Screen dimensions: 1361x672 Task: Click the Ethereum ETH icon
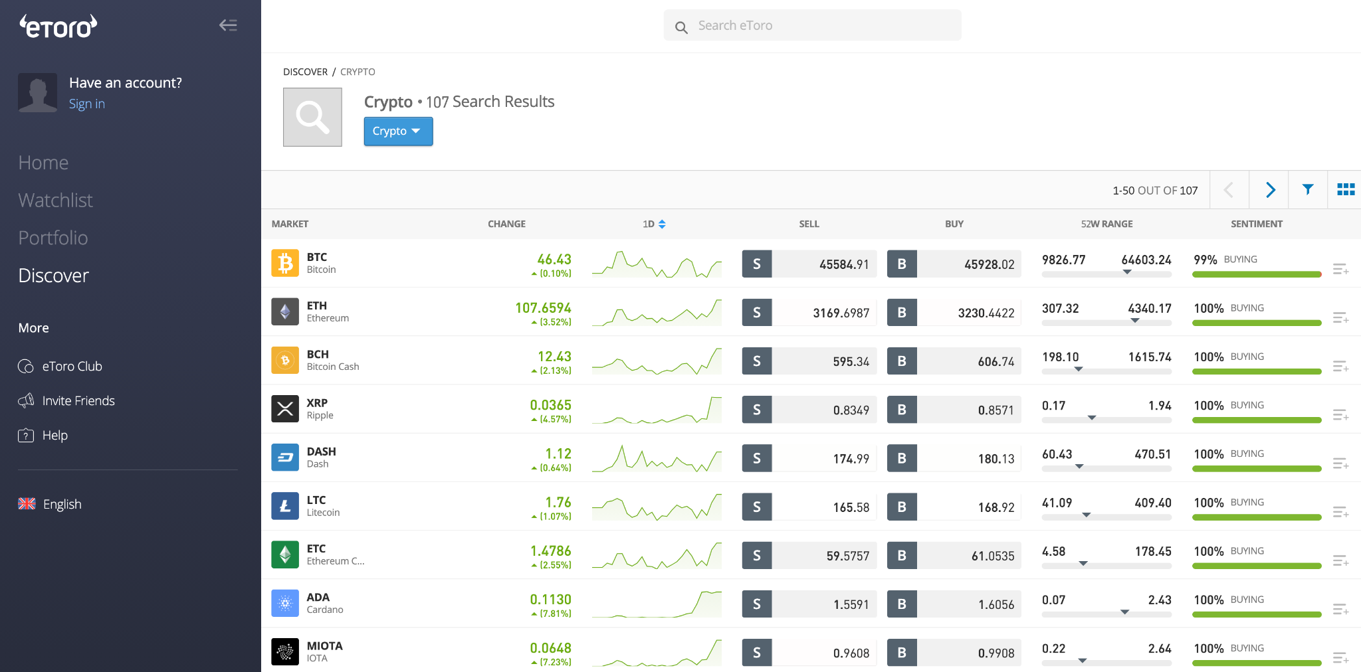(285, 311)
